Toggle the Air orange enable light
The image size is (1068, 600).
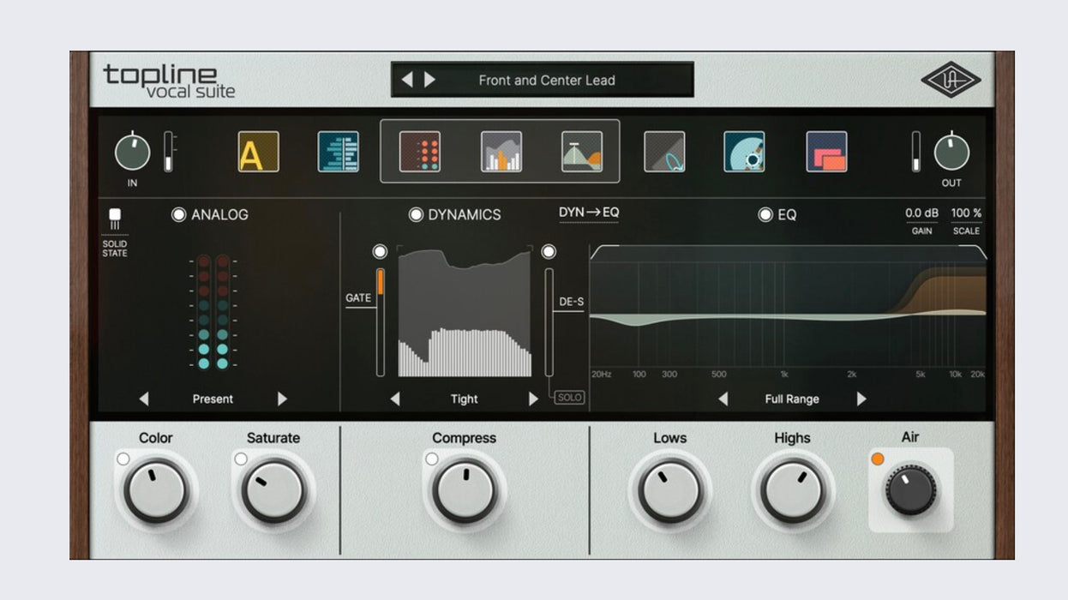tap(877, 459)
